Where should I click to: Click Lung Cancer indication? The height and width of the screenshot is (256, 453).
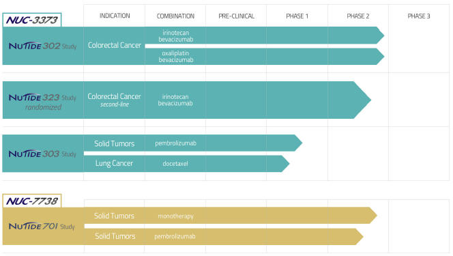(114, 163)
